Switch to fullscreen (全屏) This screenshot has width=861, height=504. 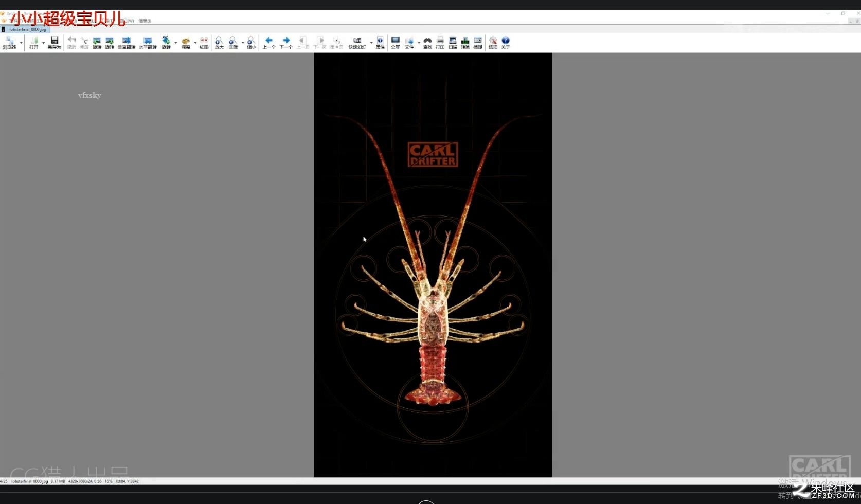click(395, 43)
